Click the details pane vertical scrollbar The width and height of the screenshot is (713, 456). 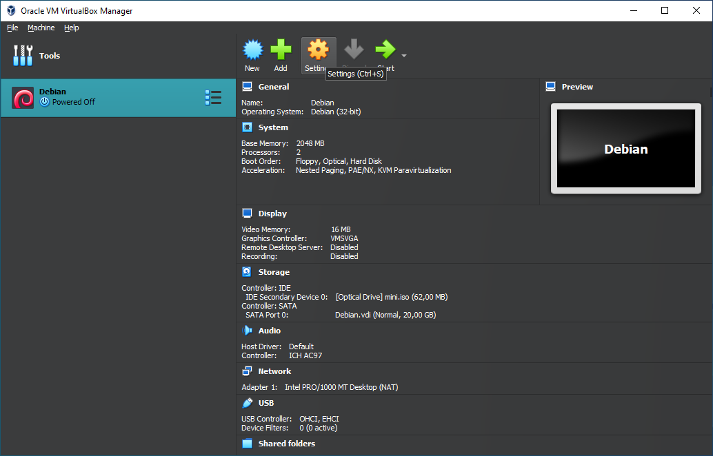pos(711,93)
